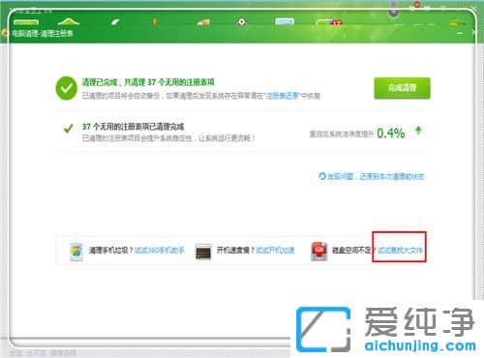Screen dimensions: 484x358
Task: Click the red disk icon beside 磁盘空间不足
Action: click(x=318, y=252)
